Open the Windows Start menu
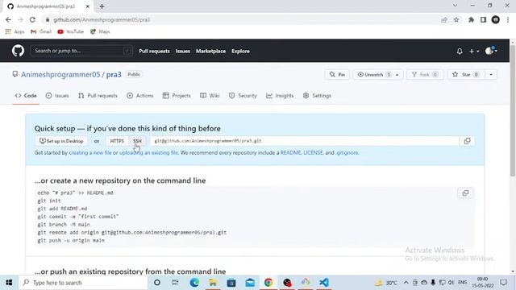The image size is (516, 290). pyautogui.click(x=9, y=283)
